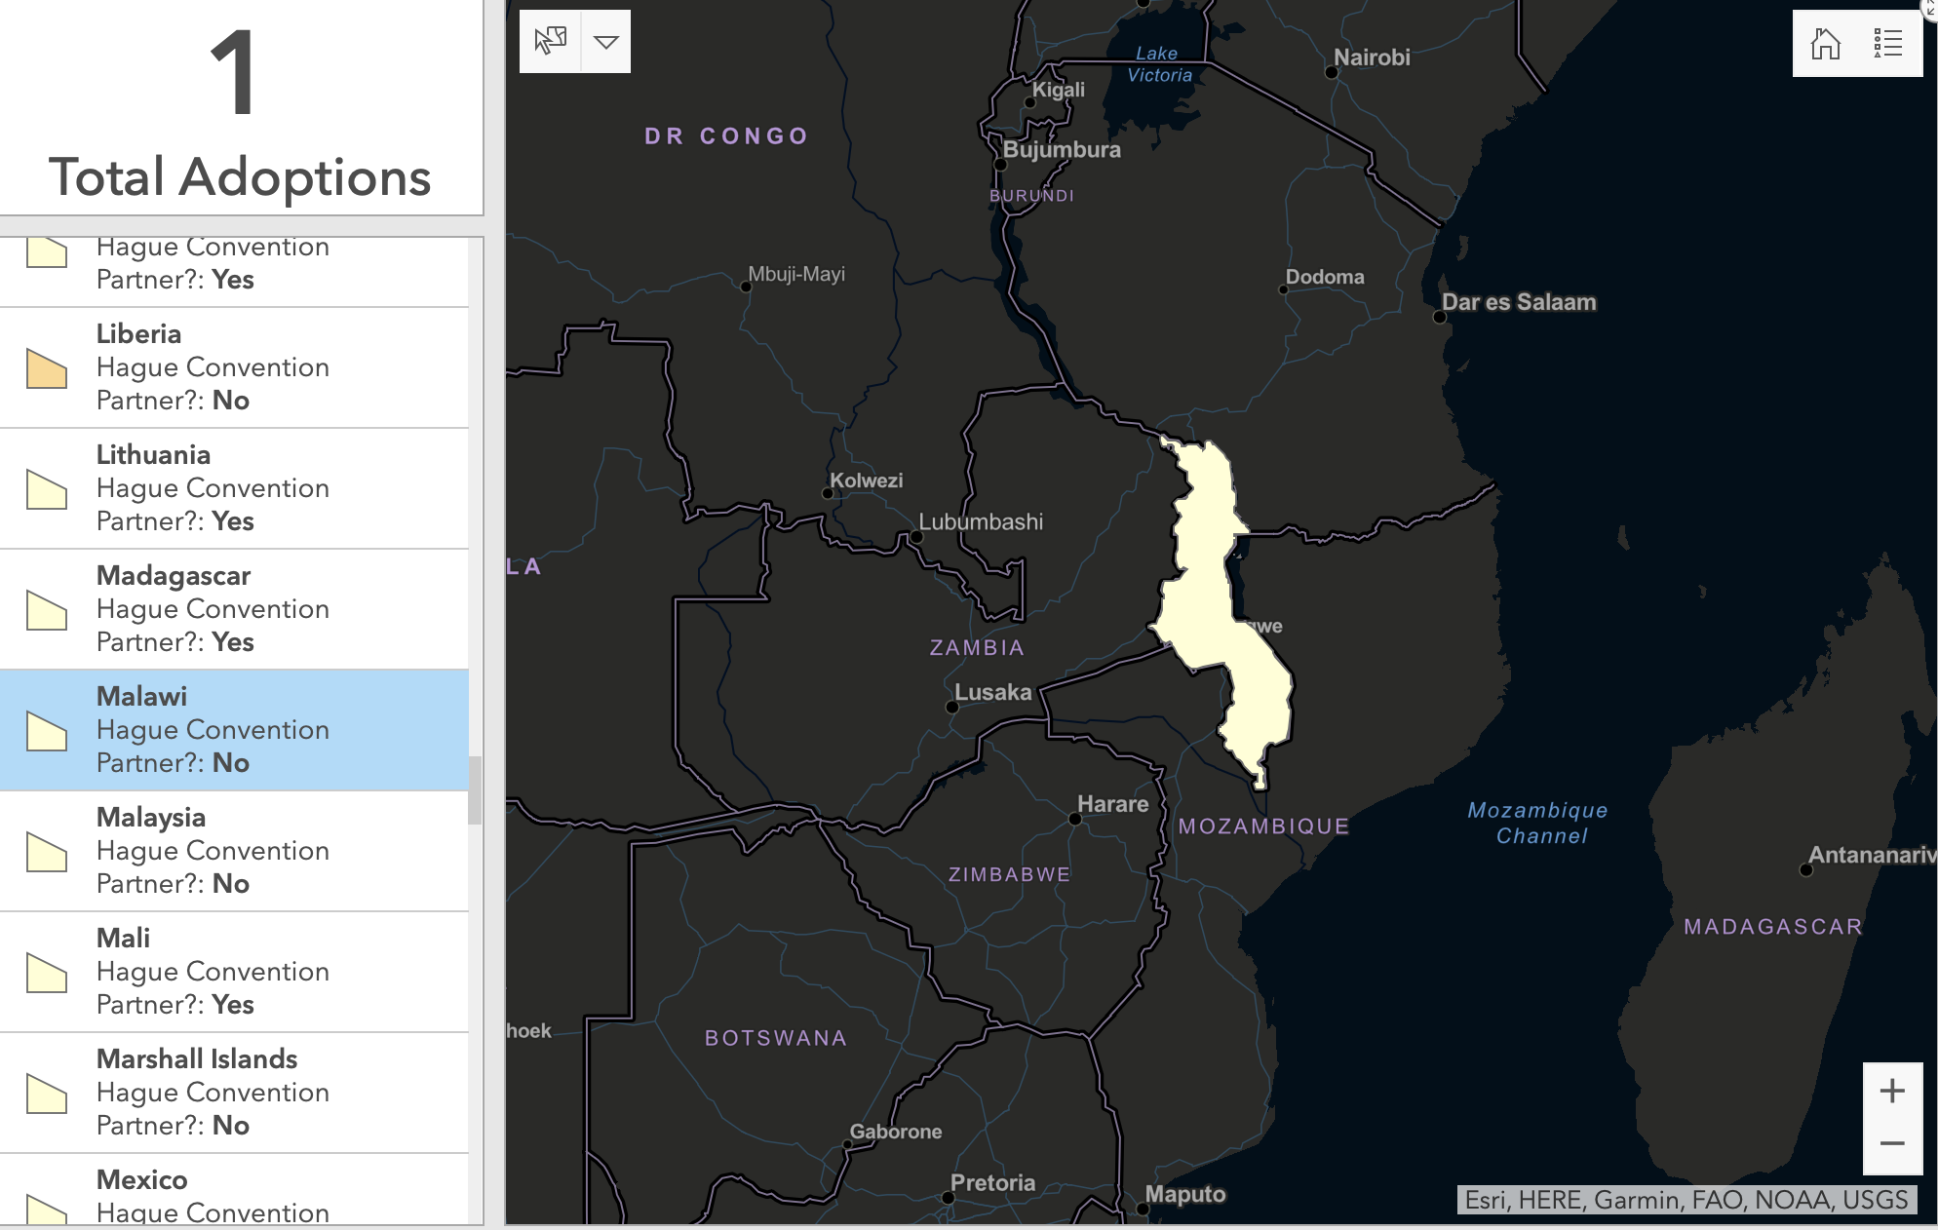Click the Nairobi city label
Screen dimensions: 1938x1230
pos(1372,58)
